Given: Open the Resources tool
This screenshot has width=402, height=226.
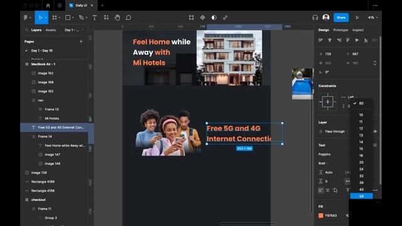Looking at the screenshot, I should coord(106,18).
